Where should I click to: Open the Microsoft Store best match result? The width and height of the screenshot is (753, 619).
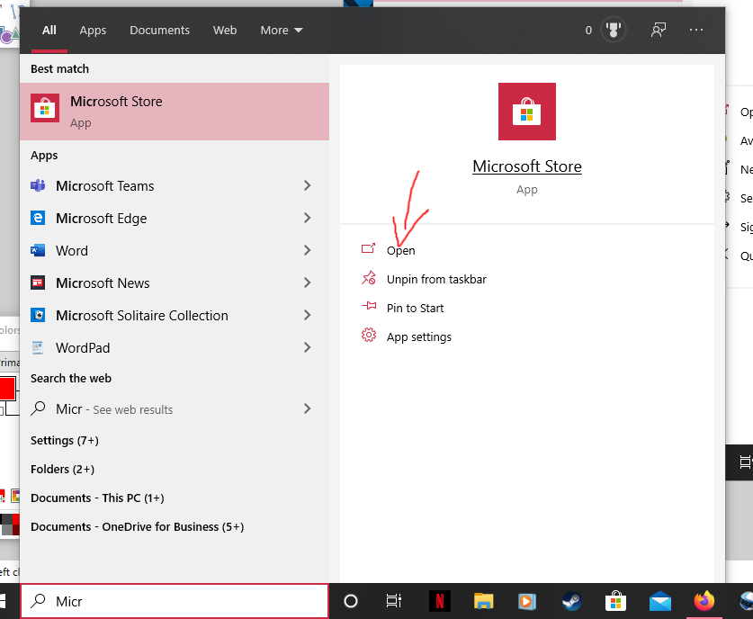[175, 112]
